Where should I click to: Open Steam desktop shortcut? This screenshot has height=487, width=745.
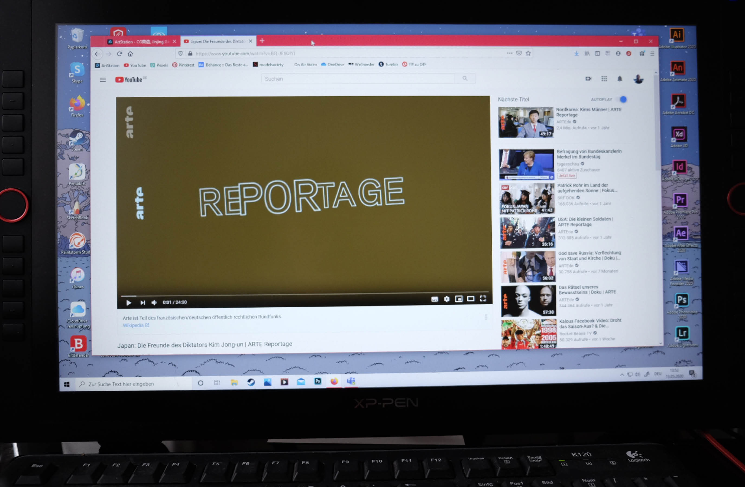[77, 141]
